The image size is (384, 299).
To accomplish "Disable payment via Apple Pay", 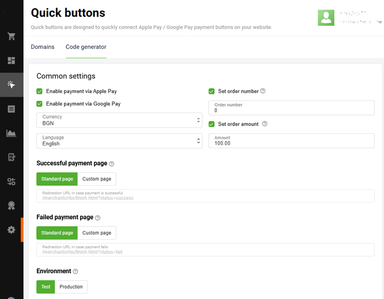I will point(39,91).
